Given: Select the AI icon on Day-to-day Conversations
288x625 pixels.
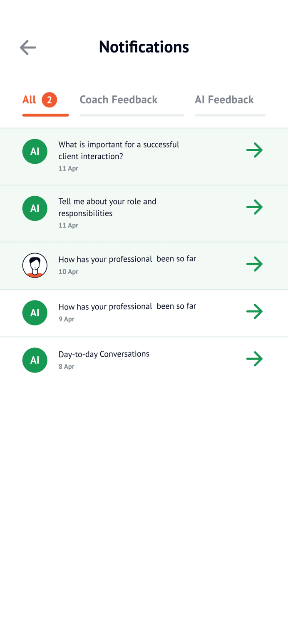Looking at the screenshot, I should tap(35, 360).
